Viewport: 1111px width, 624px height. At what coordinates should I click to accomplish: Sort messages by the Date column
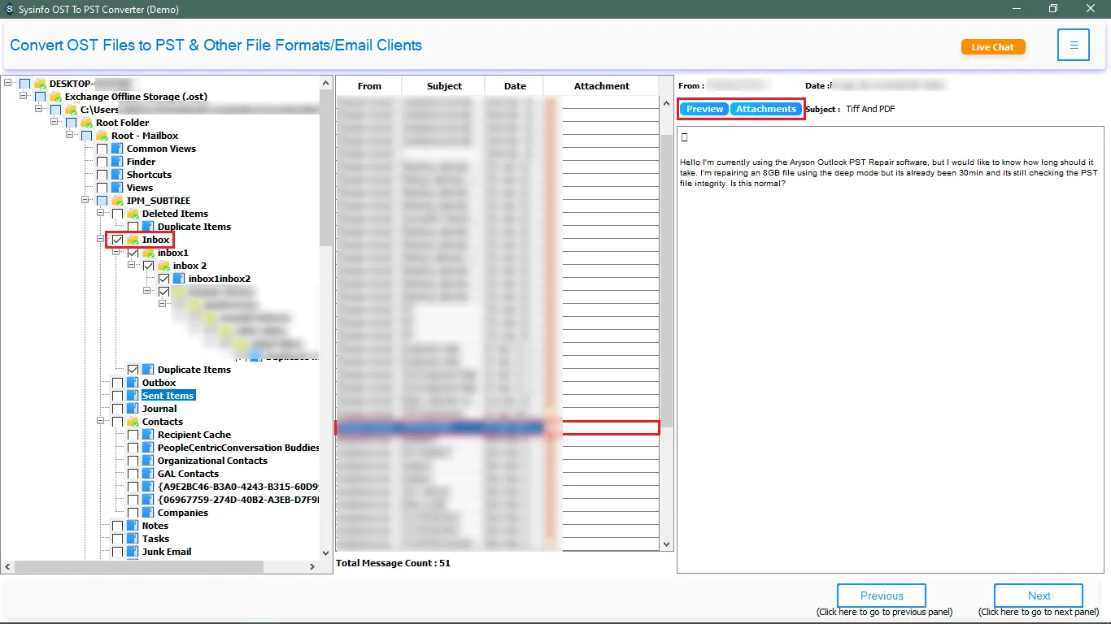point(514,86)
